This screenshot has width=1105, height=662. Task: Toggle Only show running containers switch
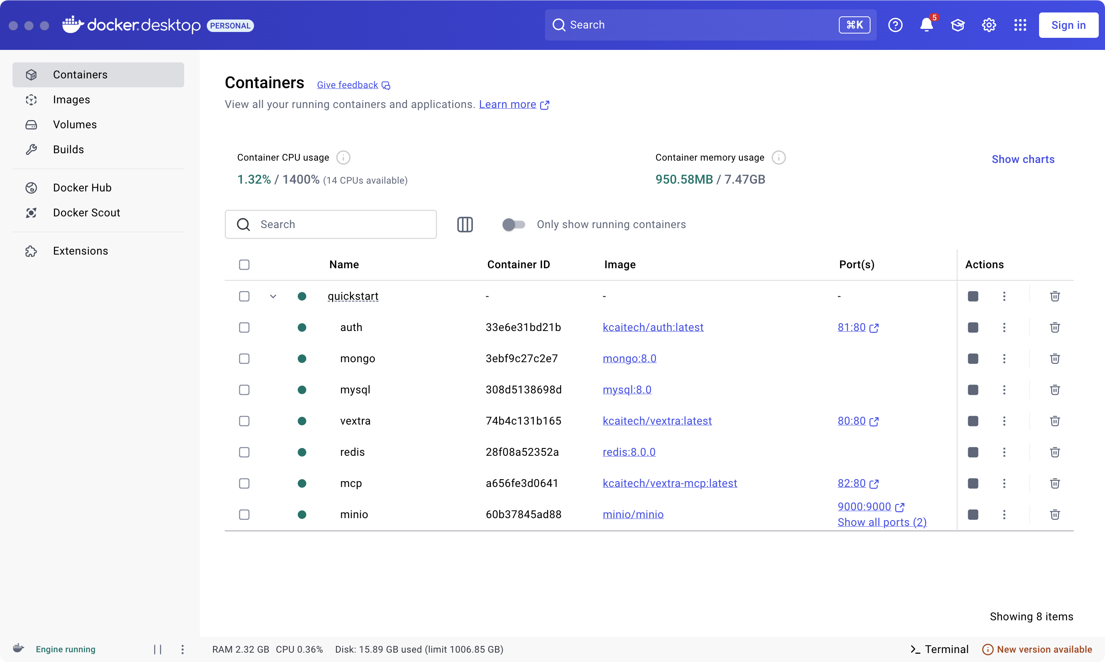[x=513, y=225]
